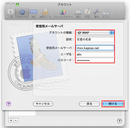130x128 pixels.
Task: Click the 説明 description field
Action: click(x=95, y=39)
